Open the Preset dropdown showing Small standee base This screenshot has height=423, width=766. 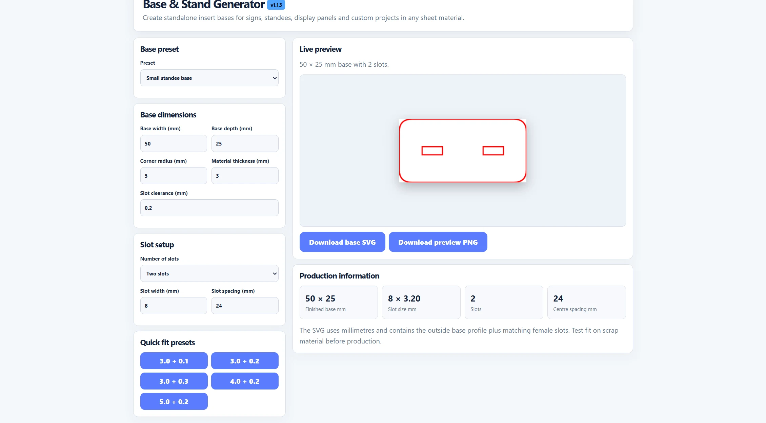[x=209, y=78]
